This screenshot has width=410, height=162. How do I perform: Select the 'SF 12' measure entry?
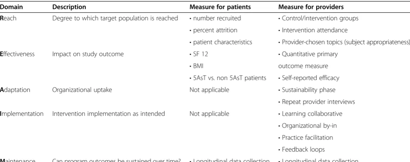[x=199, y=54]
